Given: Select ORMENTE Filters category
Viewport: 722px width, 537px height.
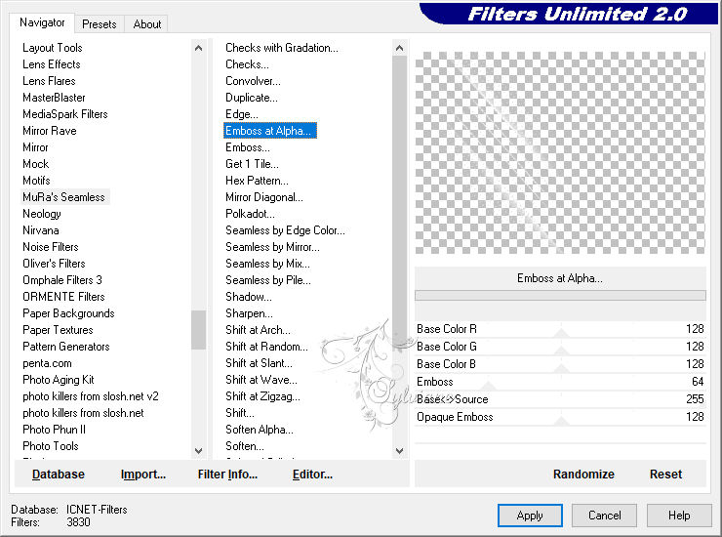Looking at the screenshot, I should pos(63,297).
